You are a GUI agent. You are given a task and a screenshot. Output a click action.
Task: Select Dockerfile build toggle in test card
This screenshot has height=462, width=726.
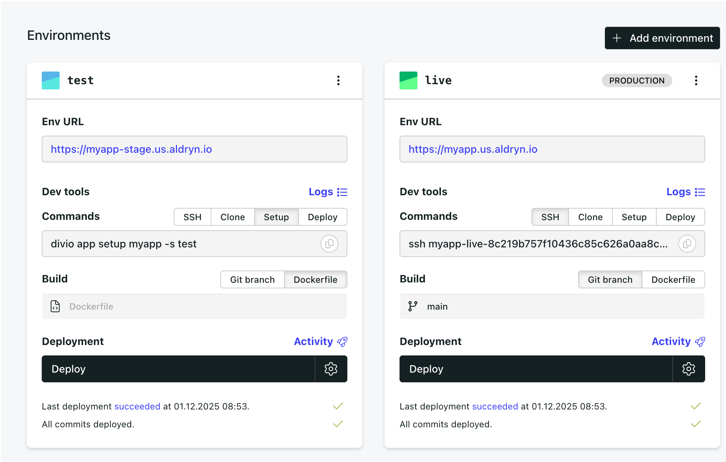[x=315, y=280]
